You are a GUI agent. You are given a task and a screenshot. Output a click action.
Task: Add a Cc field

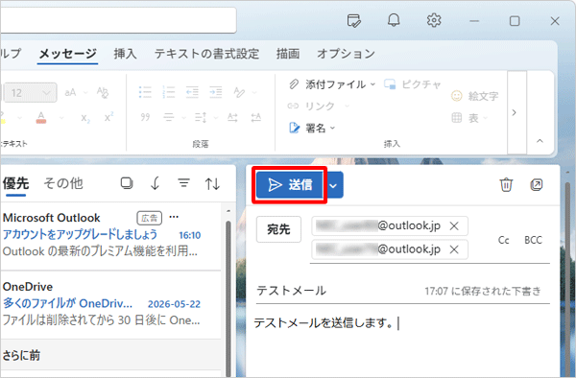[504, 240]
